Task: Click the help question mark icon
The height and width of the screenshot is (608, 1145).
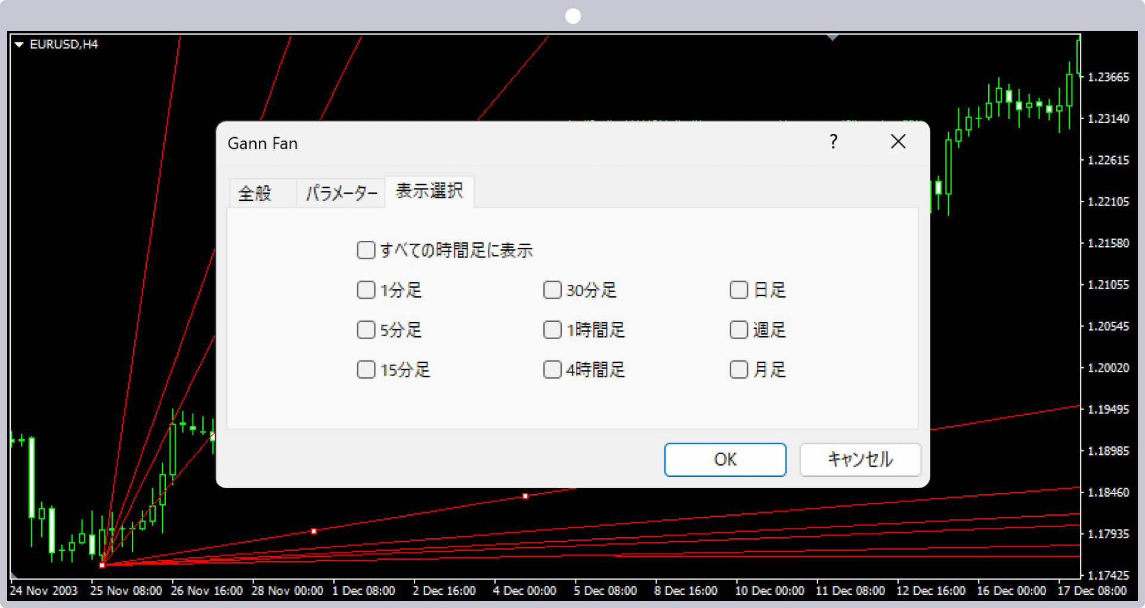Action: (833, 142)
